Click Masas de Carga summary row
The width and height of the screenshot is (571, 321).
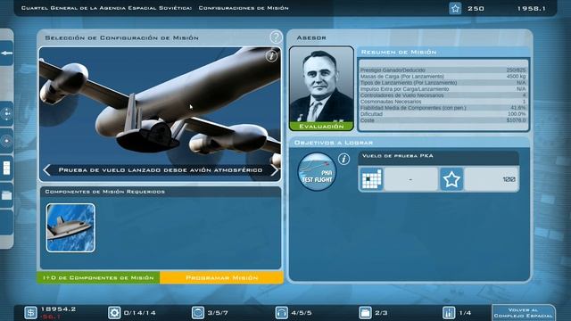tap(443, 77)
